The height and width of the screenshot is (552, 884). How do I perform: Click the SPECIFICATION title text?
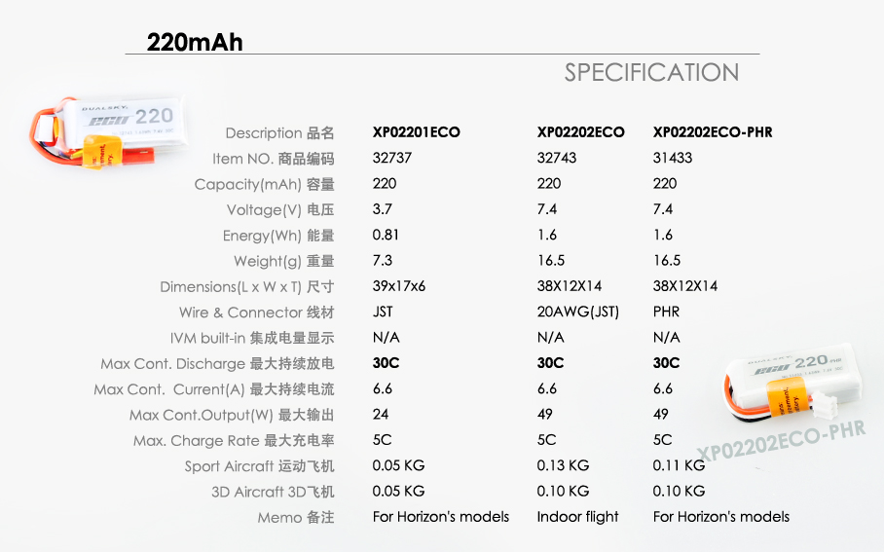pos(651,73)
